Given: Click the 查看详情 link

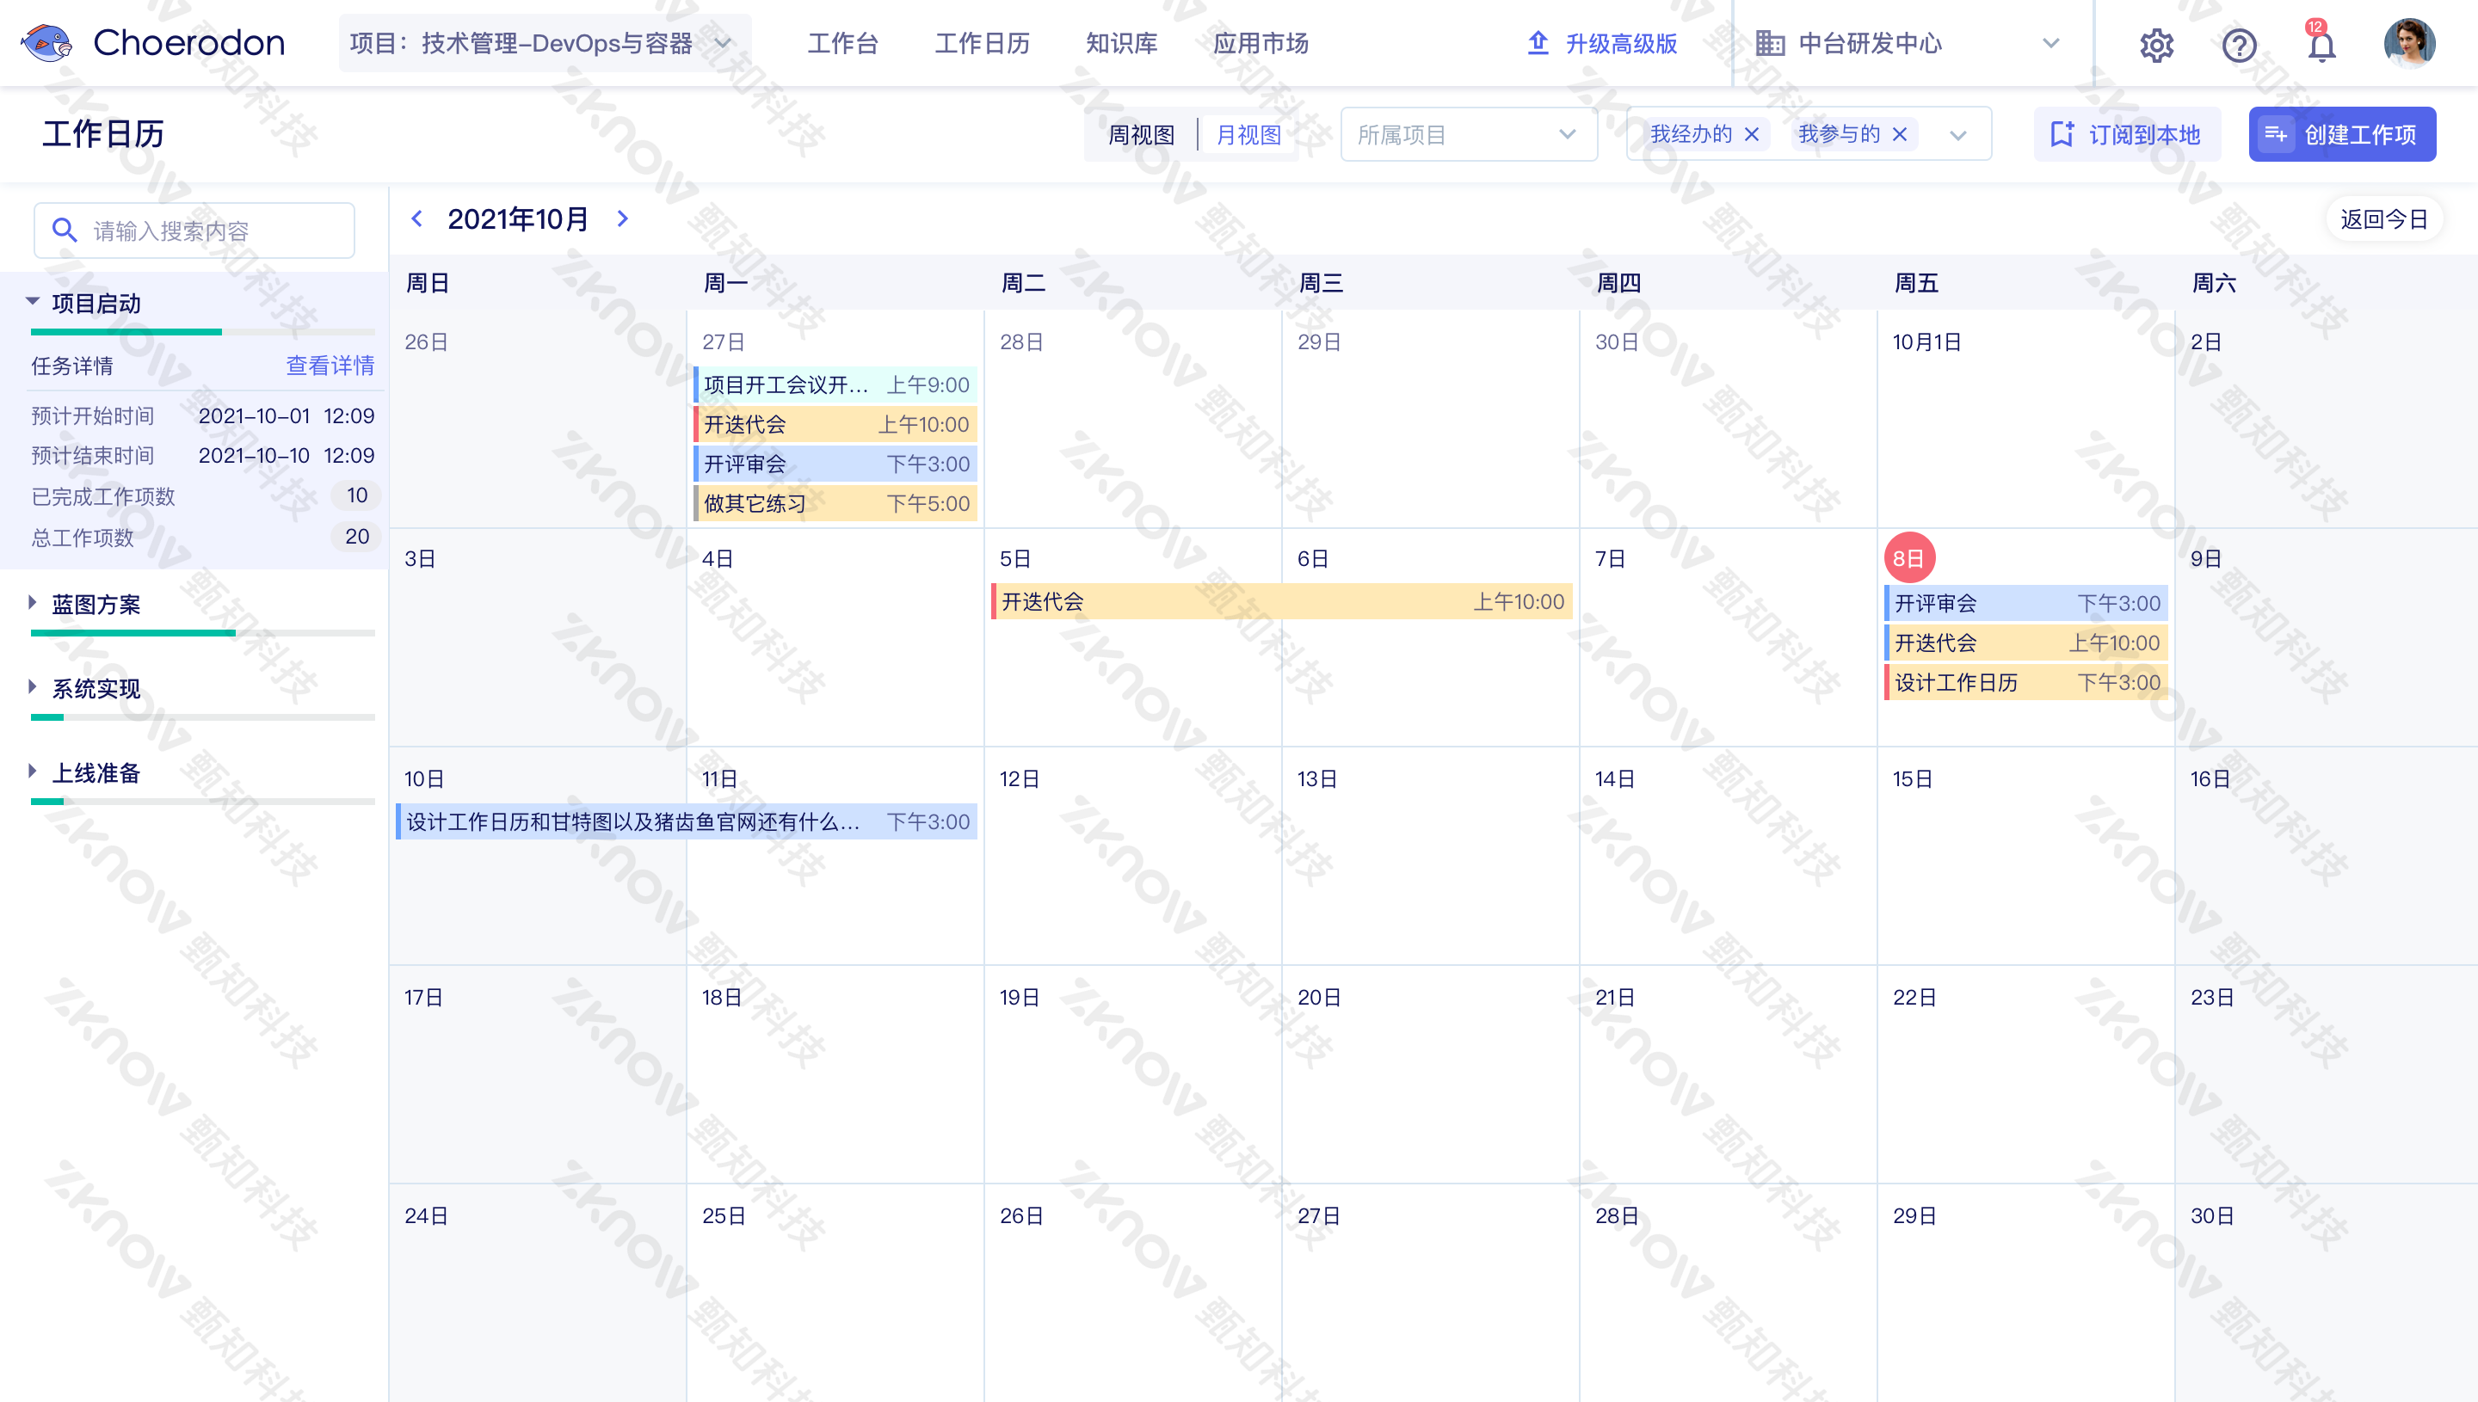Looking at the screenshot, I should 330,366.
